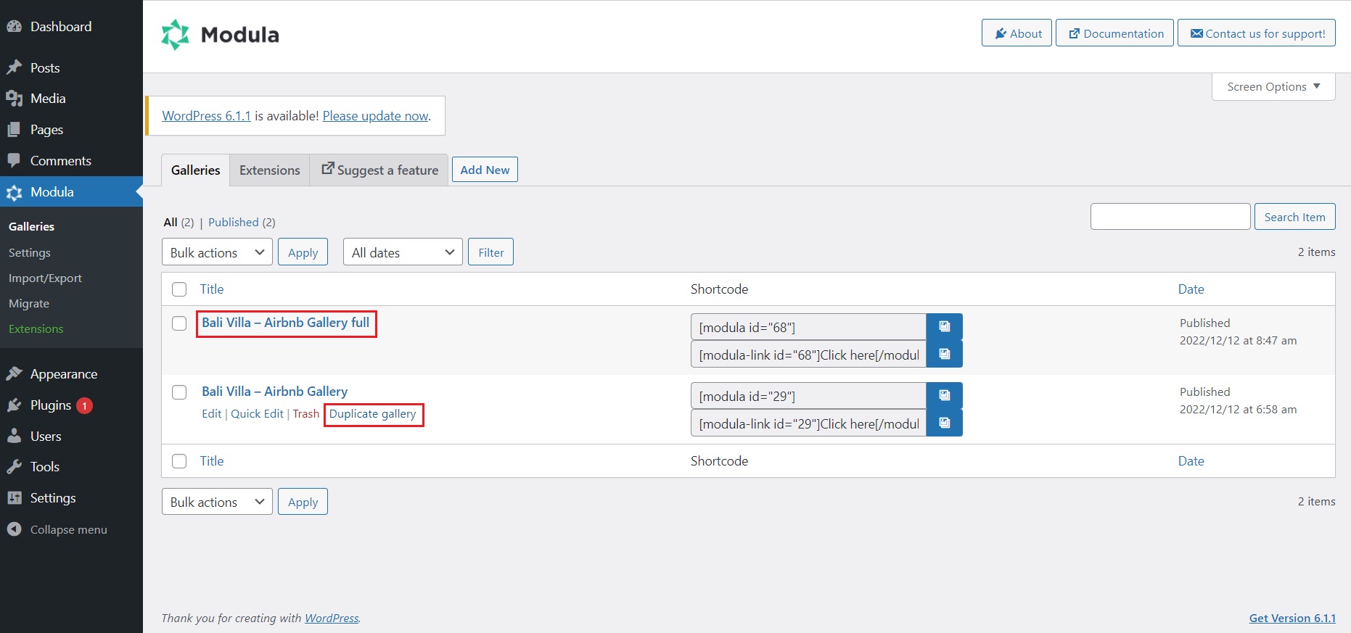The height and width of the screenshot is (633, 1351).
Task: Expand Screen Options panel
Action: click(x=1273, y=87)
